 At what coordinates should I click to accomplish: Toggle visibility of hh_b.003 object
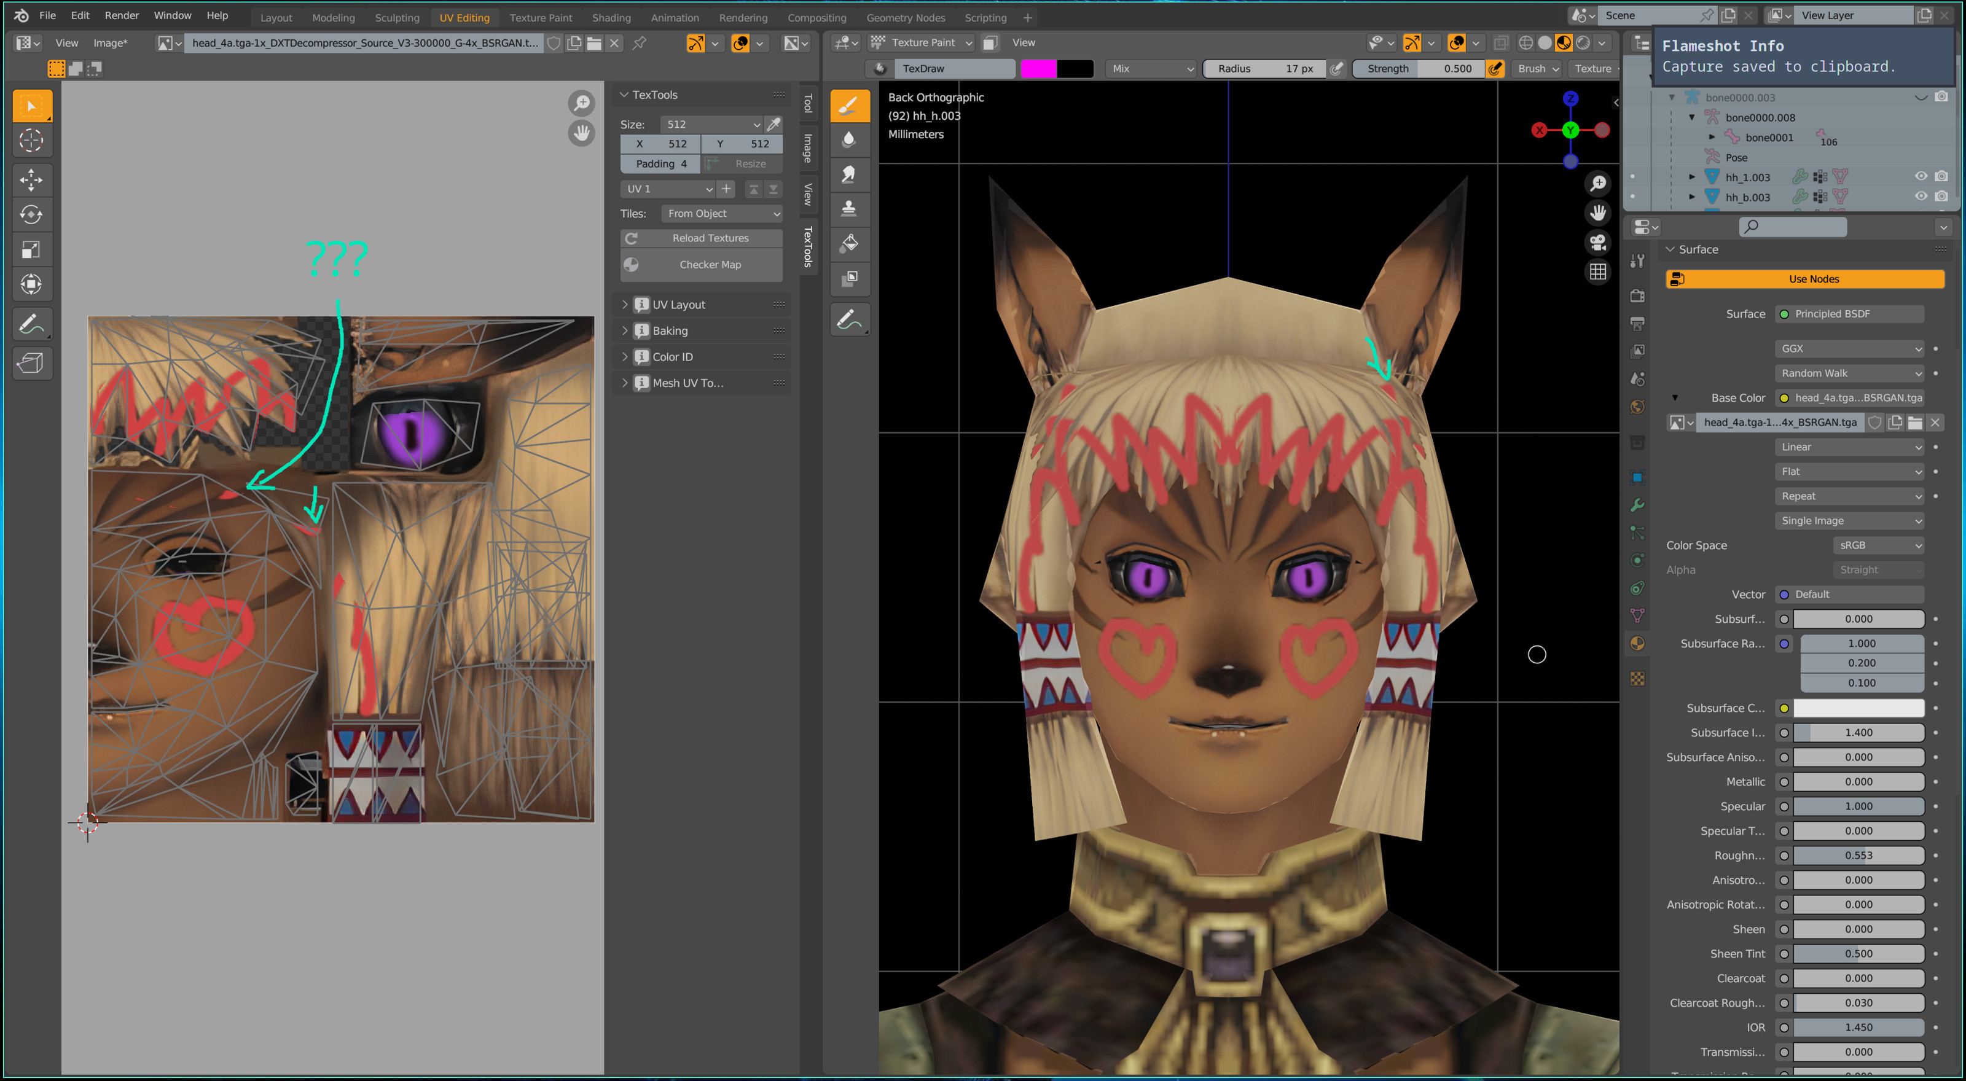coord(1921,196)
